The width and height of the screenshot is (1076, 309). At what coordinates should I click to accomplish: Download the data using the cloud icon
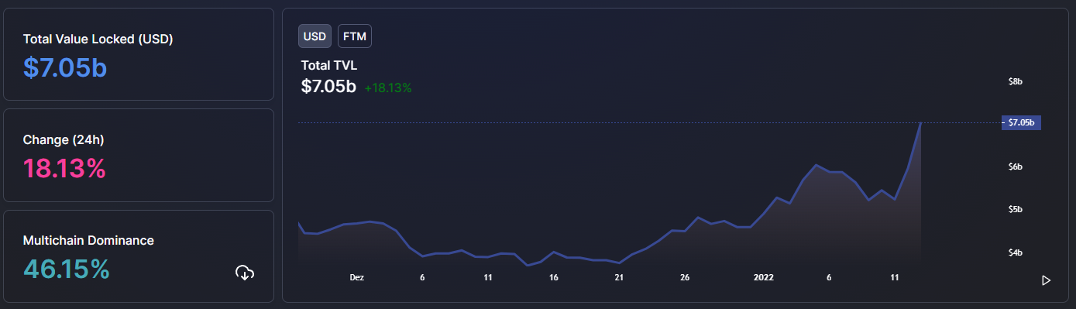[x=245, y=272]
